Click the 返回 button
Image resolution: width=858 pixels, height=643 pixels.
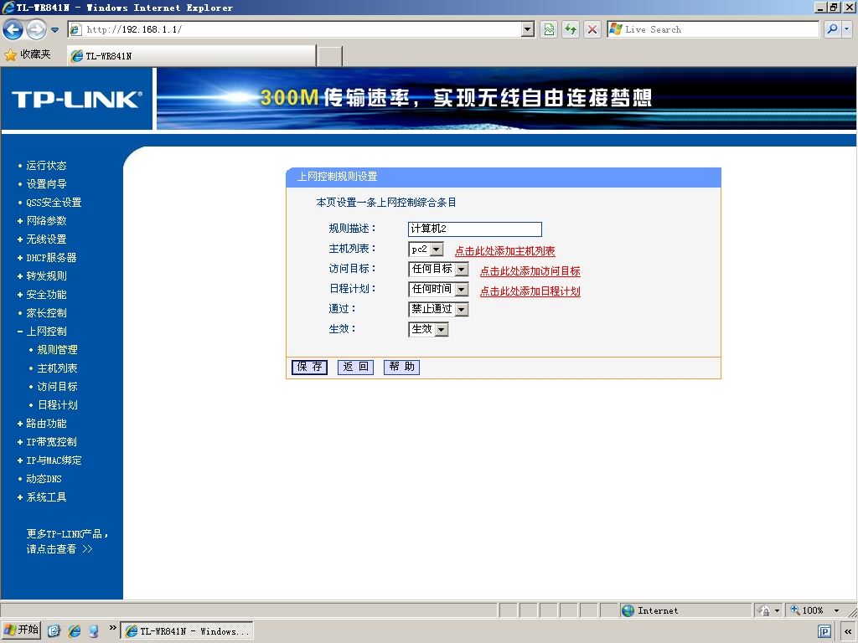355,367
